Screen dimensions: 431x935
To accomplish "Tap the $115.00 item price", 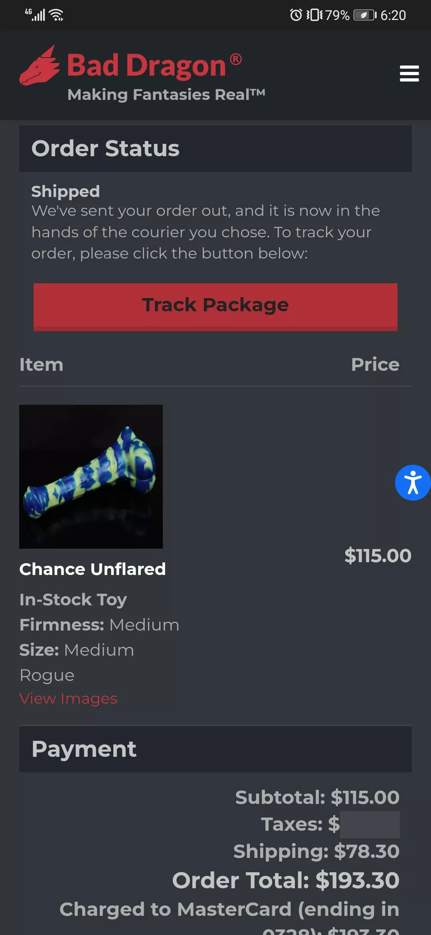I will [x=378, y=555].
